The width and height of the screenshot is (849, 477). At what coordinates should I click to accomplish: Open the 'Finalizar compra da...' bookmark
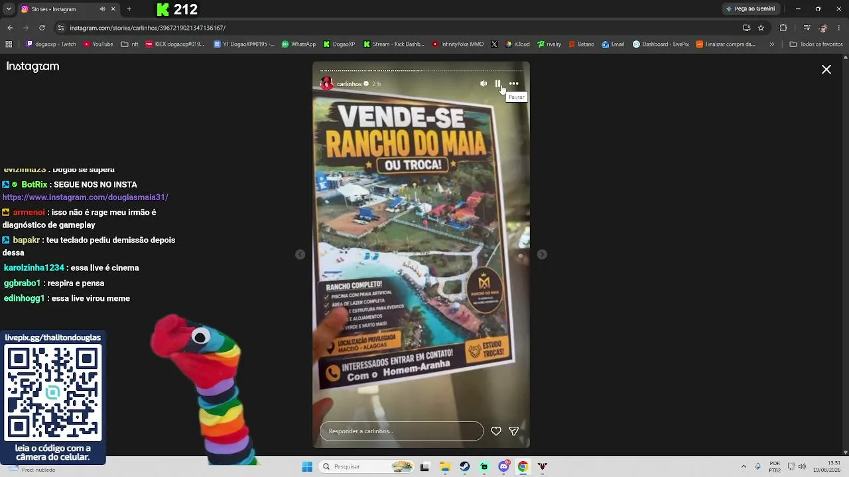tap(726, 44)
